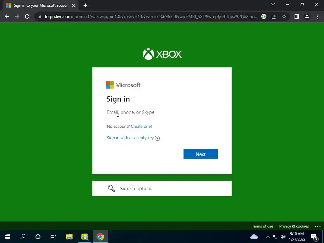
Task: Open the notification center icon
Action: click(314, 237)
